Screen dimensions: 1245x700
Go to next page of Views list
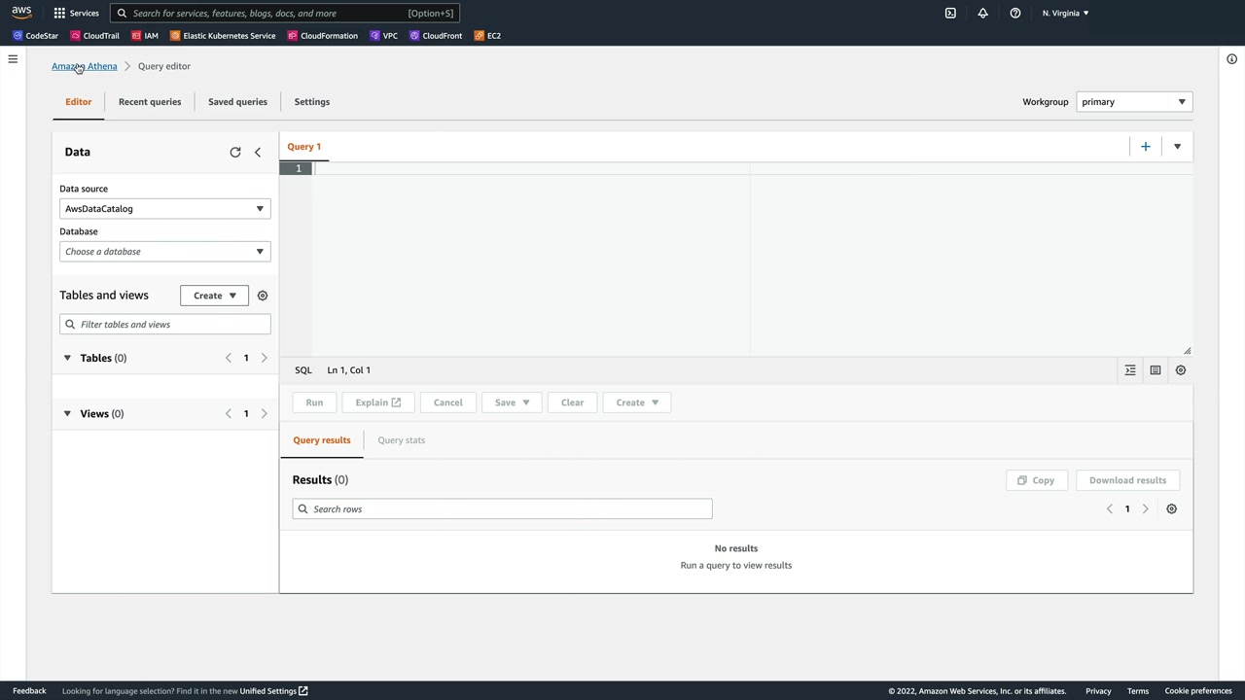pyautogui.click(x=264, y=414)
